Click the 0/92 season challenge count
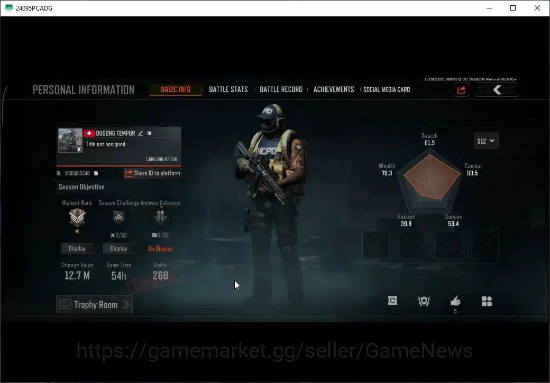The image size is (550, 383). coord(119,235)
